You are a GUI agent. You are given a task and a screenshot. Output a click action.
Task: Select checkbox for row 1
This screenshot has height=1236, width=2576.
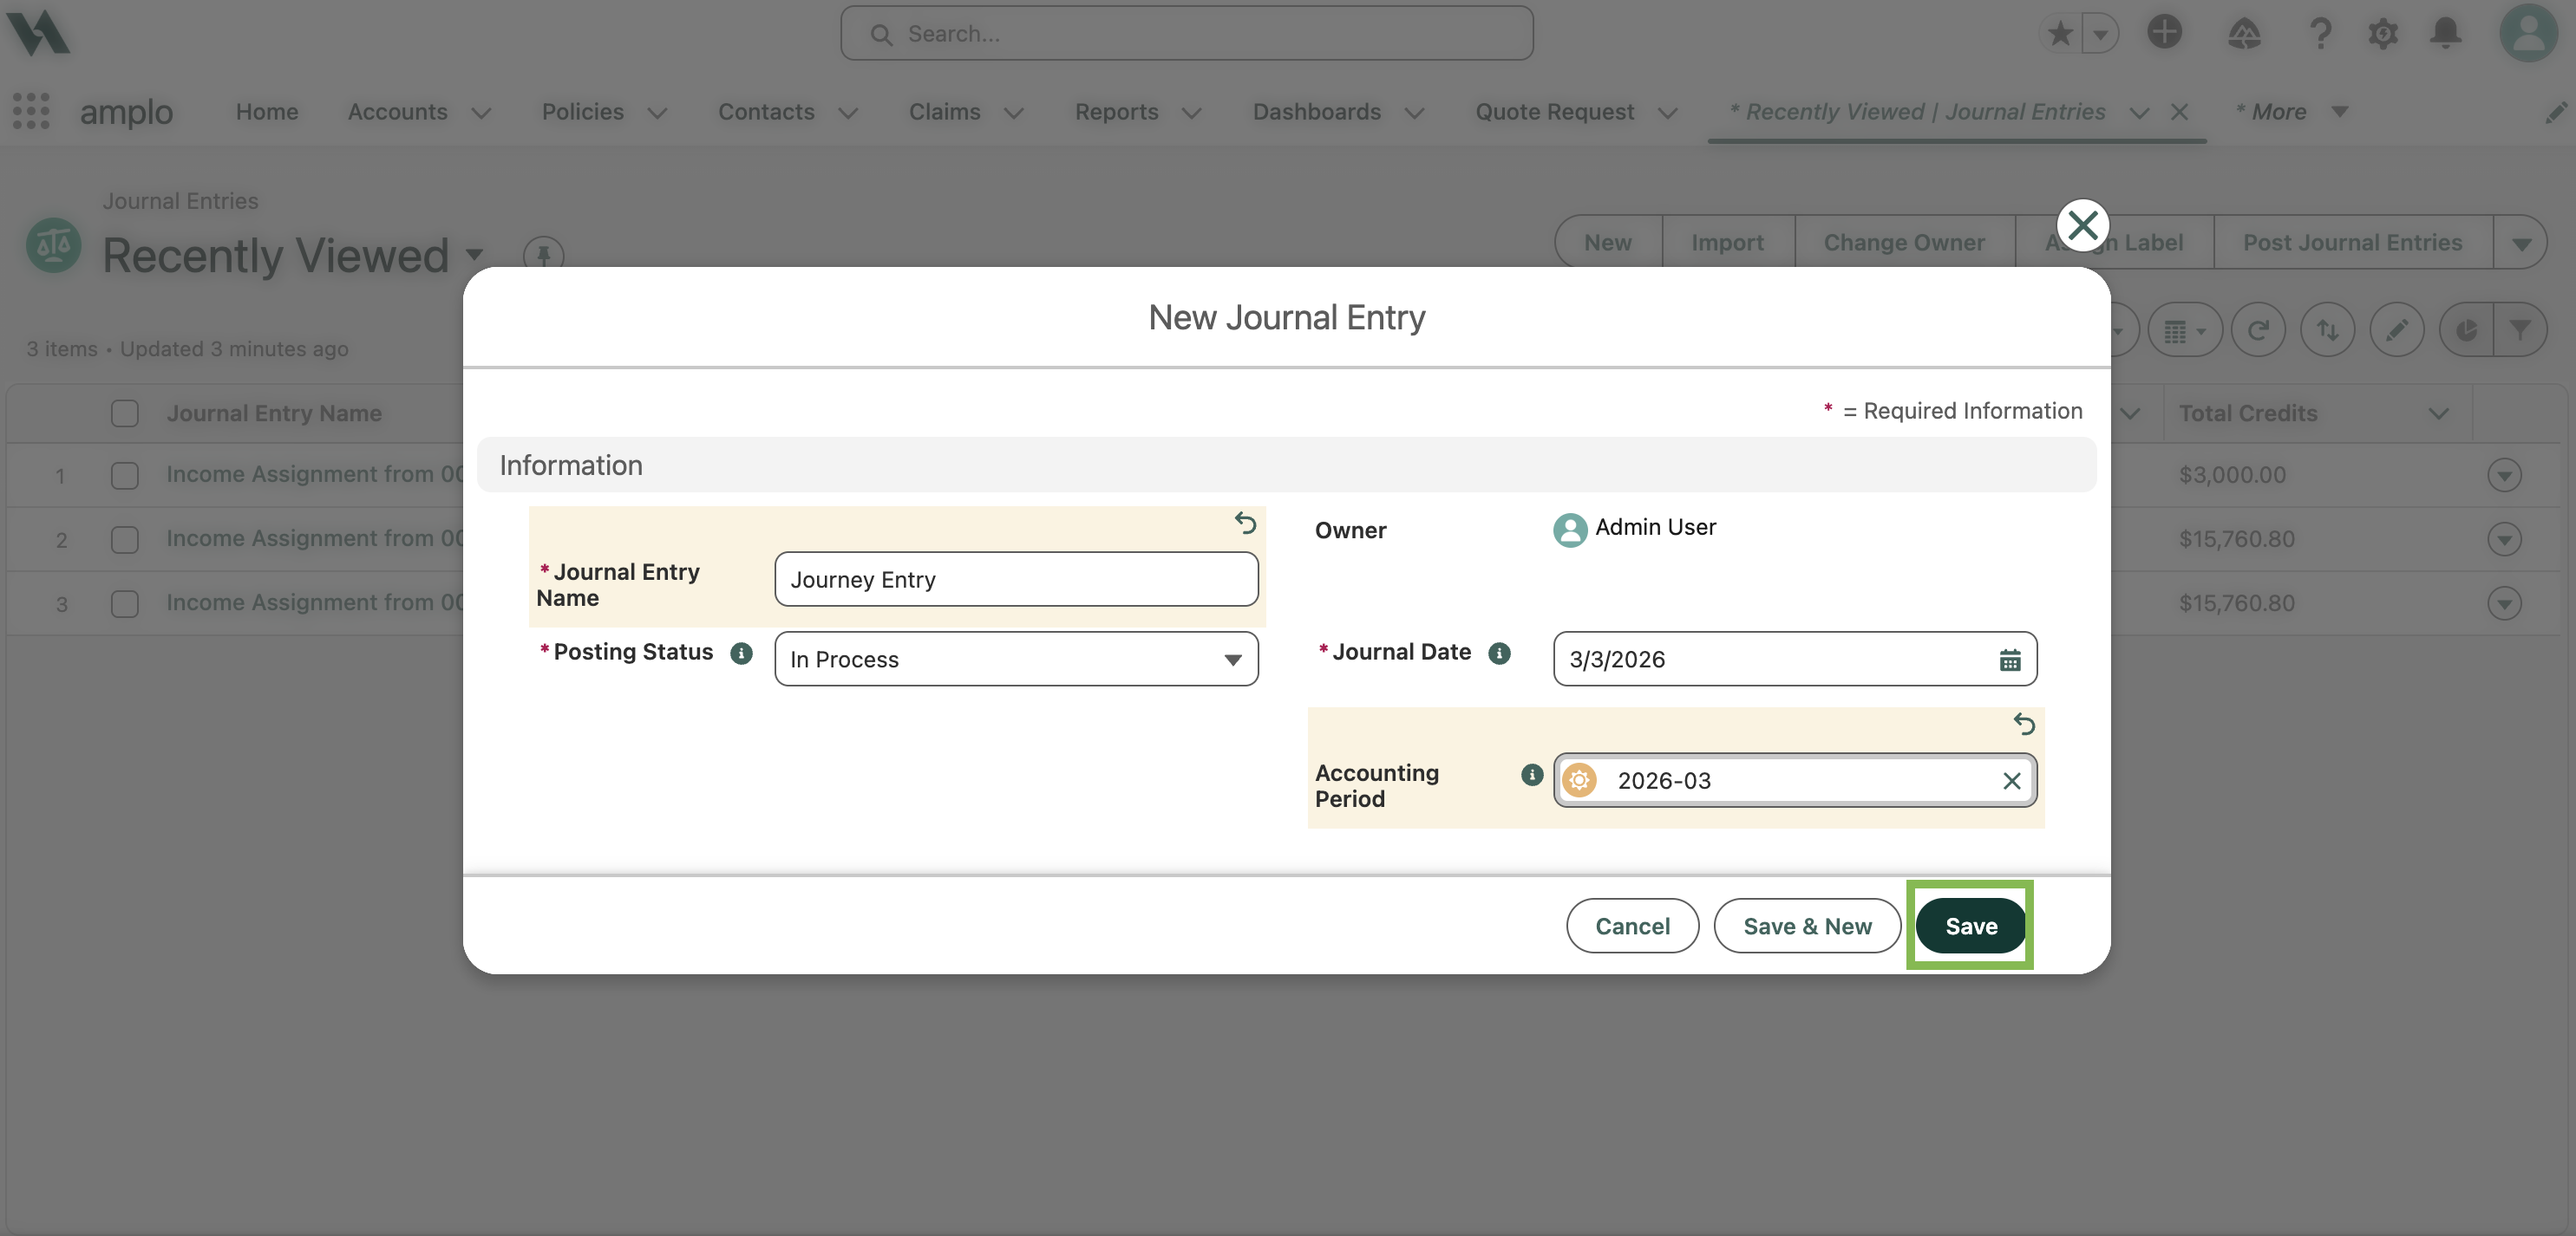(125, 476)
